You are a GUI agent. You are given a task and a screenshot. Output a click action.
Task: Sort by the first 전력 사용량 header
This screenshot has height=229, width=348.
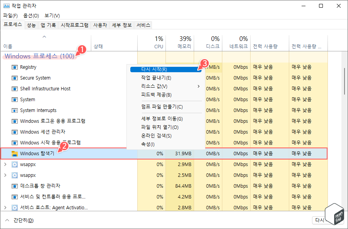click(x=270, y=43)
